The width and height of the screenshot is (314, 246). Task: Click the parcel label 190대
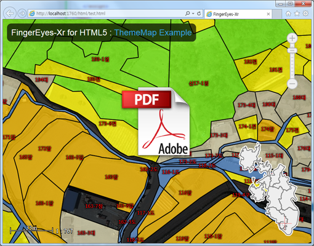tap(269, 105)
